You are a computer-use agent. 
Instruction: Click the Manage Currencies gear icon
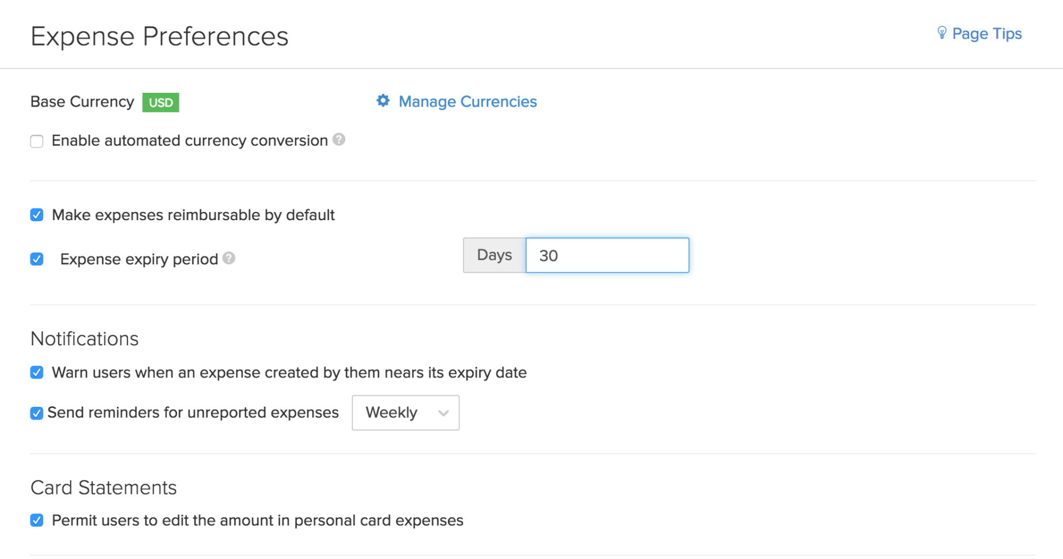(x=382, y=101)
